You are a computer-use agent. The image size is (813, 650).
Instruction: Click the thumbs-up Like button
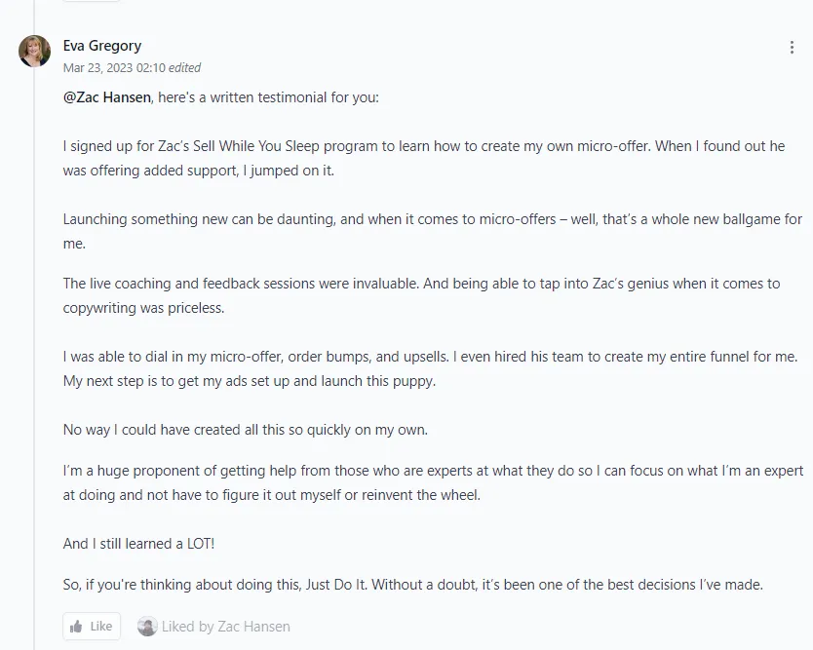coord(92,626)
